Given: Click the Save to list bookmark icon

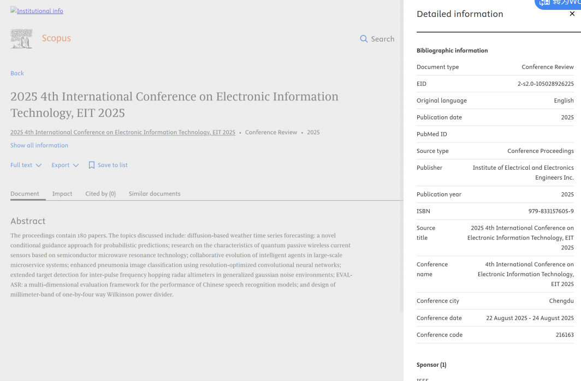Looking at the screenshot, I should (x=92, y=165).
